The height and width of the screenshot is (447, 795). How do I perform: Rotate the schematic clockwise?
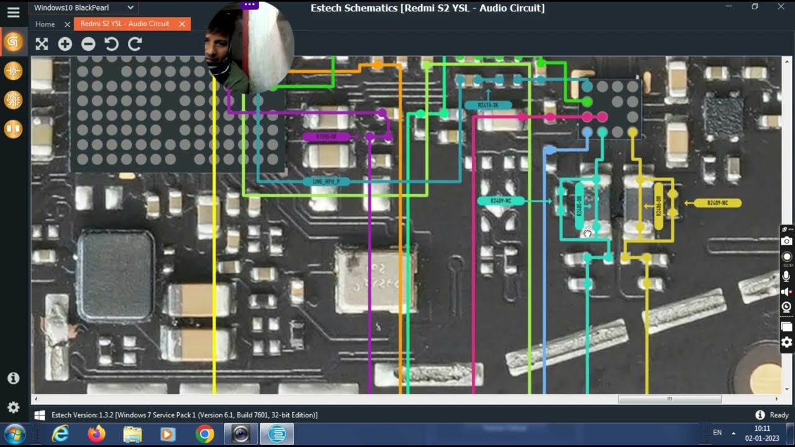pos(135,43)
